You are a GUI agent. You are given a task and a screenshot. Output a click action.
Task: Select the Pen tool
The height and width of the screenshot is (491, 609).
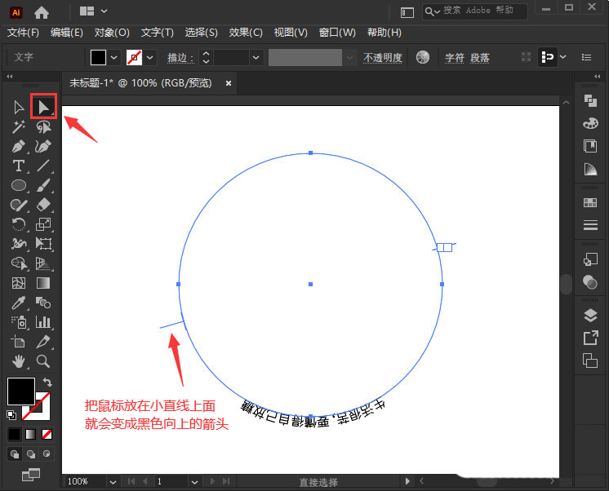(x=19, y=147)
